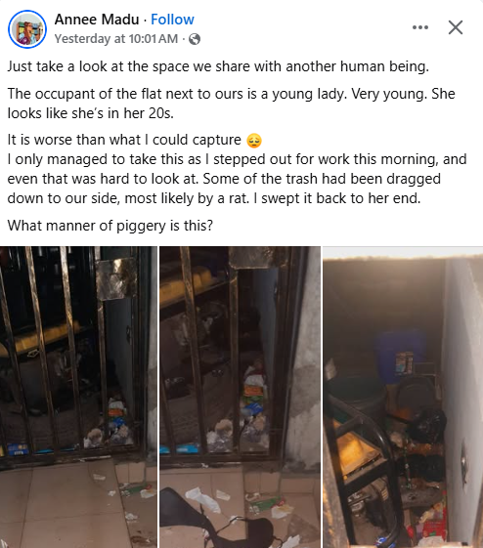Click the 'What manner of piggery' line

[110, 226]
